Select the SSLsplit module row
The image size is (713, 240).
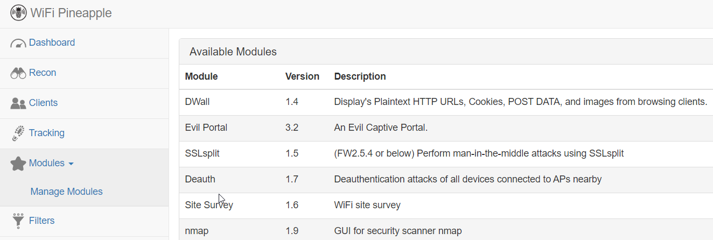click(446, 154)
